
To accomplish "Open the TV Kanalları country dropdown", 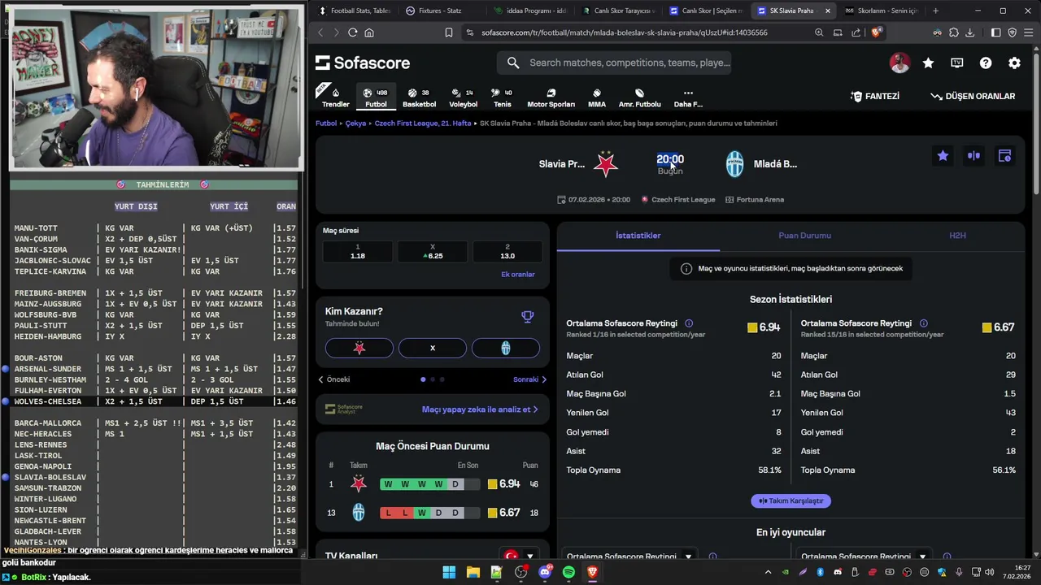I will (520, 557).
